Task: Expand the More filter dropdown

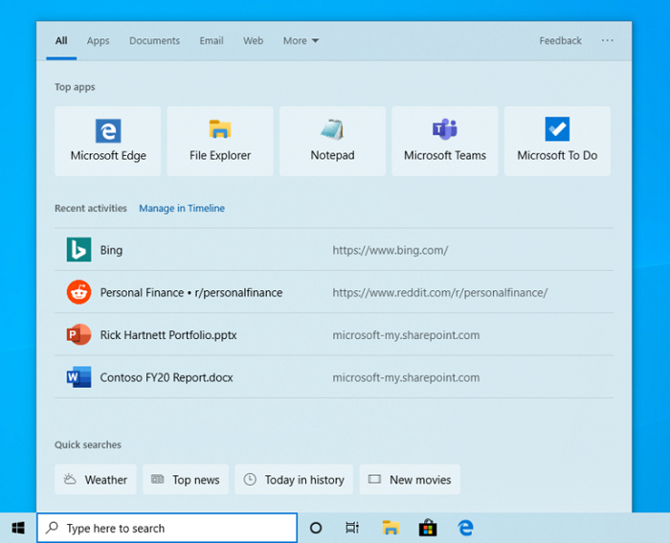Action: click(301, 41)
